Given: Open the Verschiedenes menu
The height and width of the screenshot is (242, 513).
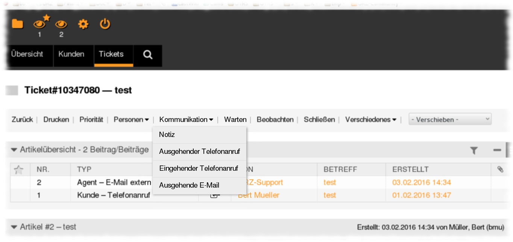Looking at the screenshot, I should (370, 120).
